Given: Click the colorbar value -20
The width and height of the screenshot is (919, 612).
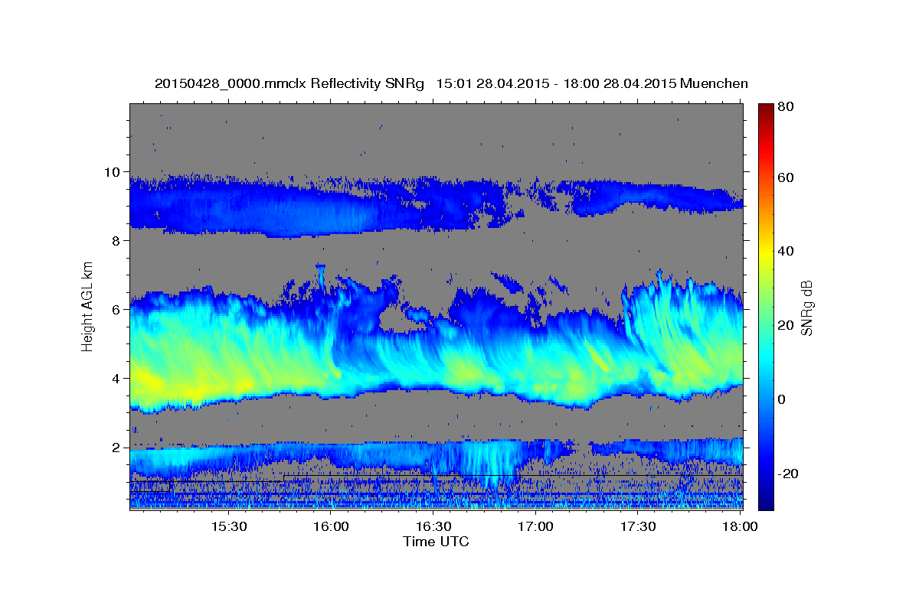Looking at the screenshot, I should (787, 474).
